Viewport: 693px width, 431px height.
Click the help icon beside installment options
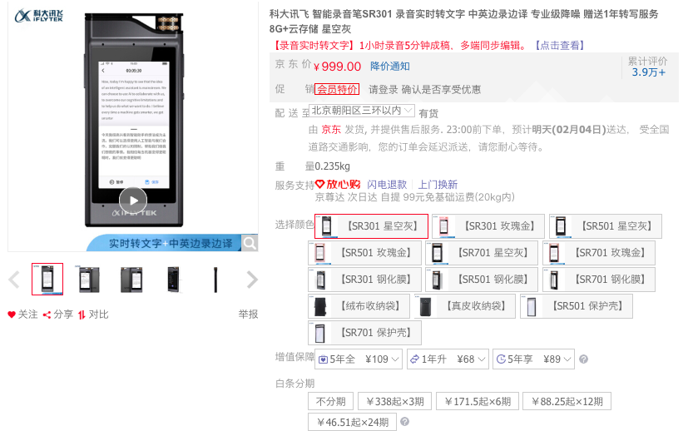coord(404,422)
